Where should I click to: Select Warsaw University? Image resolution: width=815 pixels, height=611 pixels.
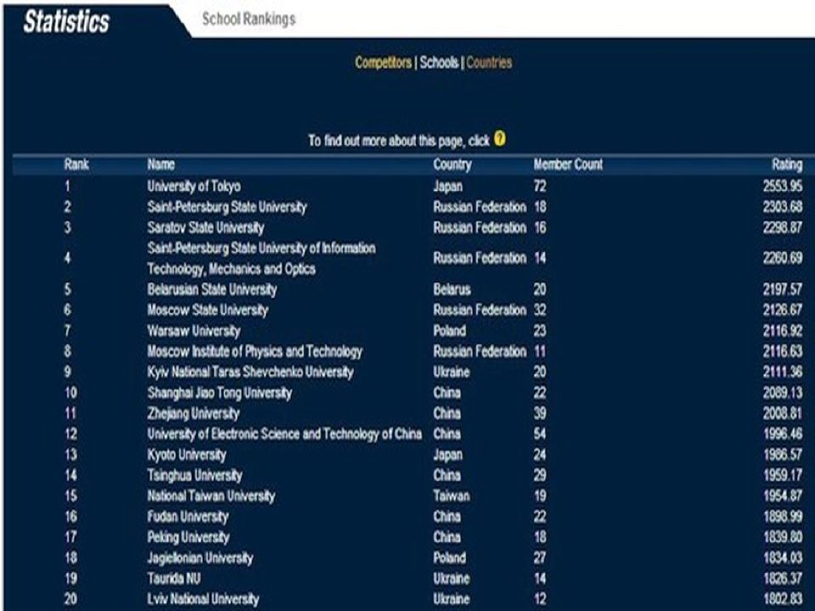click(x=194, y=331)
